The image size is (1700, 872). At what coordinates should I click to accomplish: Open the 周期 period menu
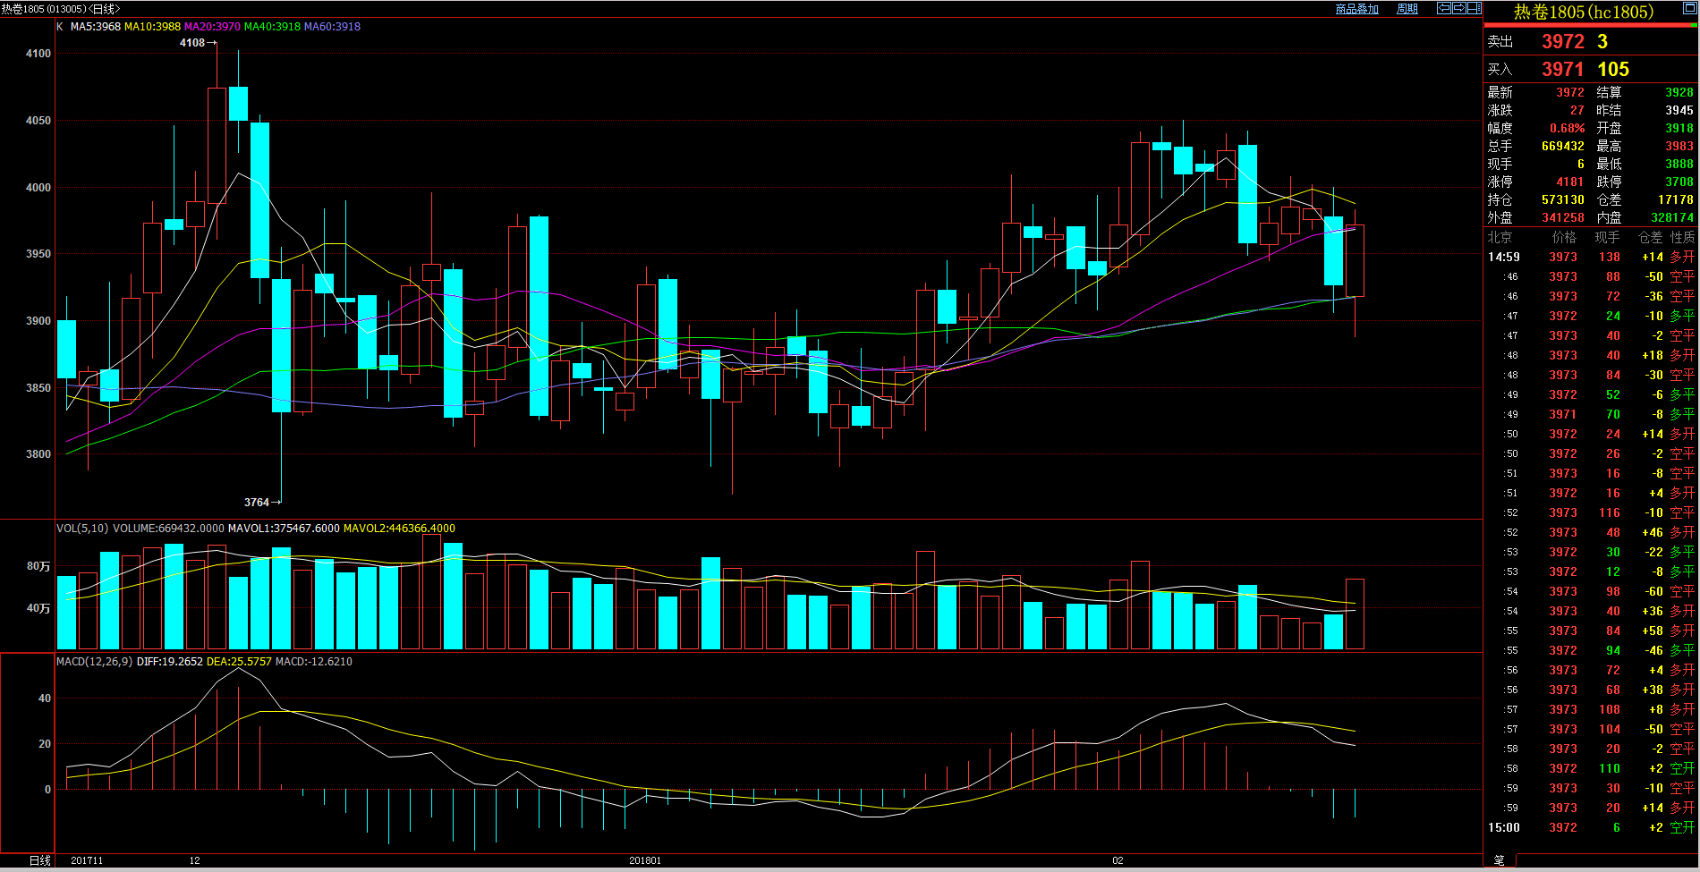click(x=1407, y=9)
